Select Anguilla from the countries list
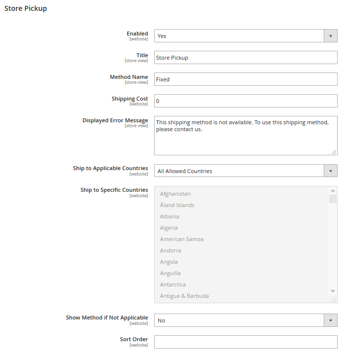This screenshot has height=355, width=346. pyautogui.click(x=170, y=273)
